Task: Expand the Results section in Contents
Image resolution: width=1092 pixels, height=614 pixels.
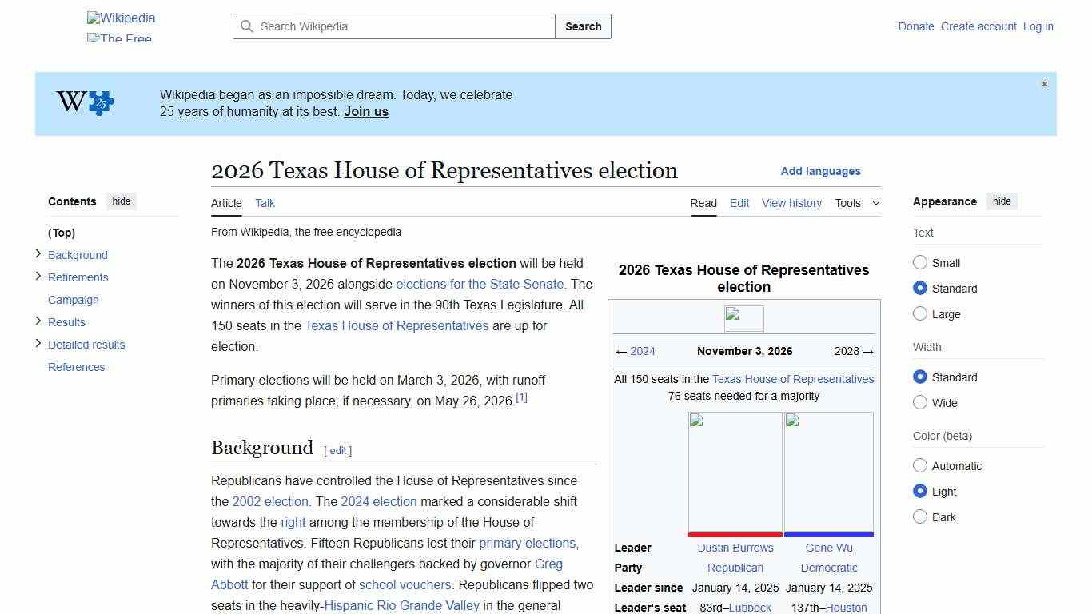Action: [38, 321]
